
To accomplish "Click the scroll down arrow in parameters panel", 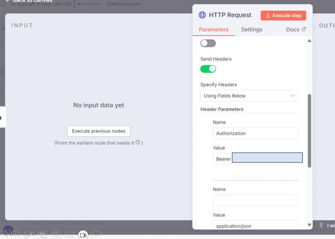I will tap(309, 225).
